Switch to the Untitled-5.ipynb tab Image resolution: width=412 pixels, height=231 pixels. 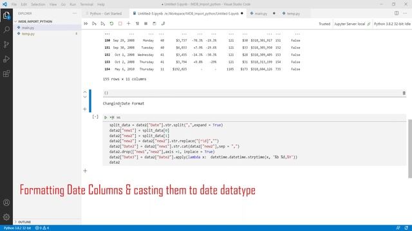pos(188,13)
